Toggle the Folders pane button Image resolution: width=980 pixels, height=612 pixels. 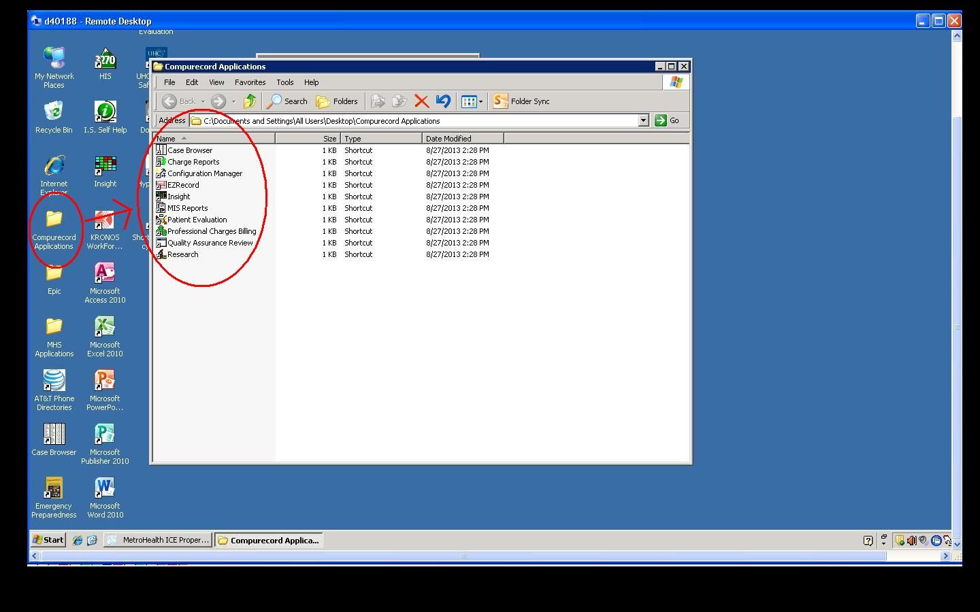pos(337,101)
